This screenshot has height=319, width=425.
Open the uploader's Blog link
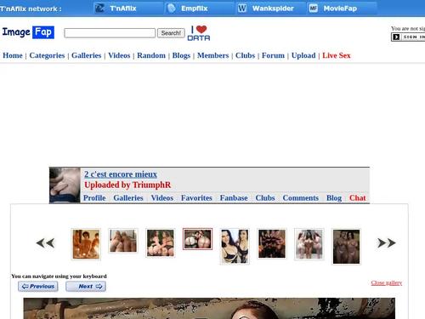point(334,198)
